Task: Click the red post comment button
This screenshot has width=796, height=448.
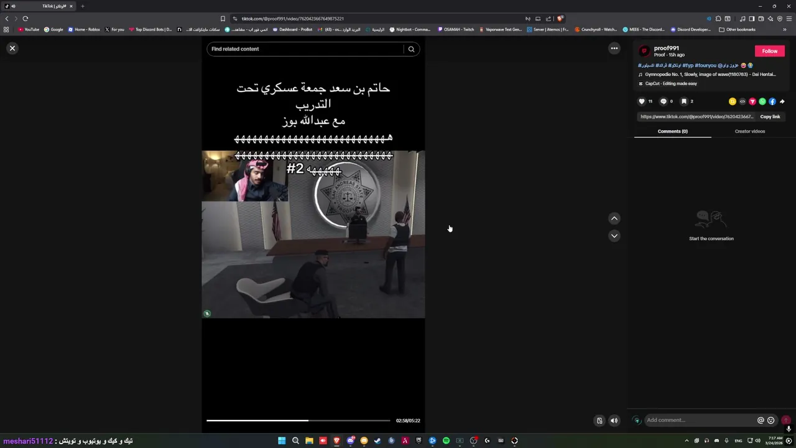Action: pos(786,421)
